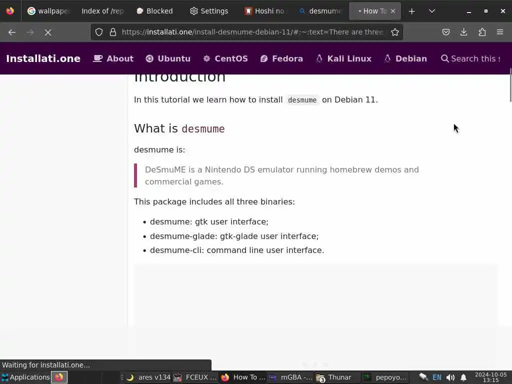Screen dimensions: 512x384
Task: Switch to the desmume search tab
Action: (320, 11)
